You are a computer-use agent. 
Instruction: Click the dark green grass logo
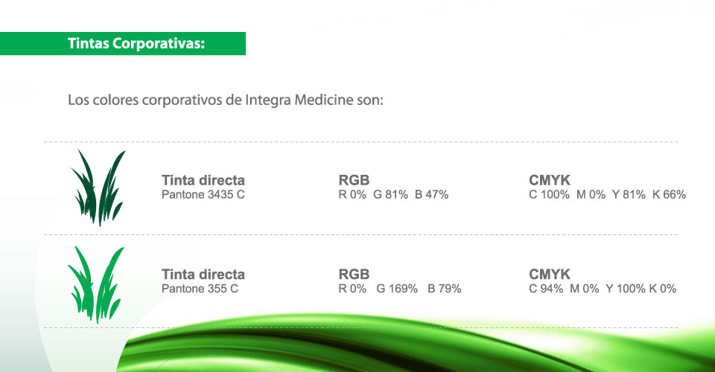click(x=98, y=187)
